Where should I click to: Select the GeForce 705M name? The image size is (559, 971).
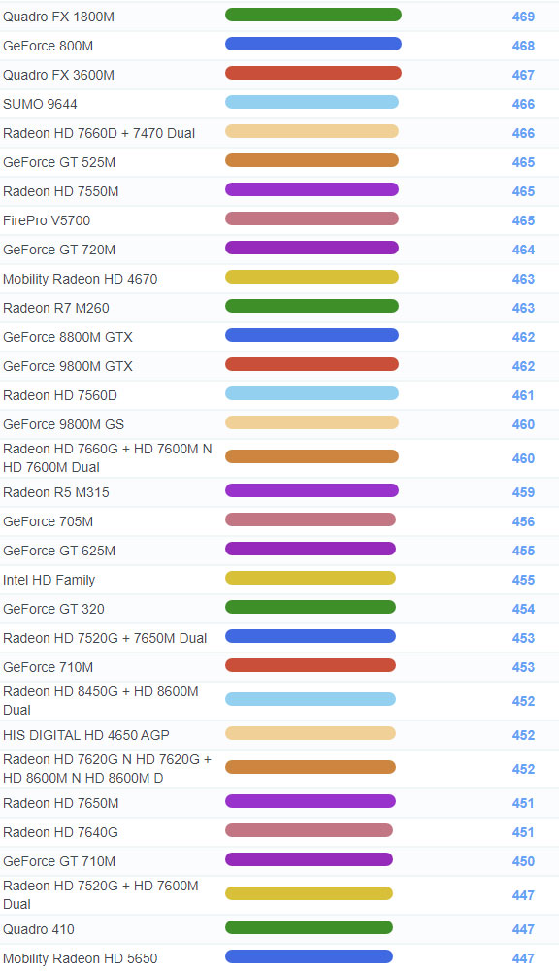pyautogui.click(x=49, y=521)
